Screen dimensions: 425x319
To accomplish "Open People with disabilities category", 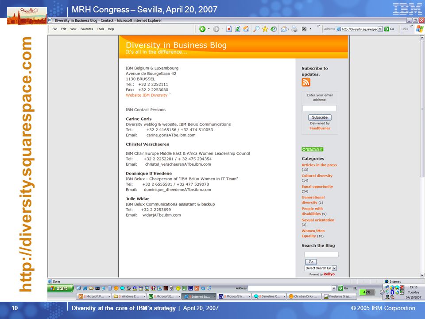I will 312,211.
